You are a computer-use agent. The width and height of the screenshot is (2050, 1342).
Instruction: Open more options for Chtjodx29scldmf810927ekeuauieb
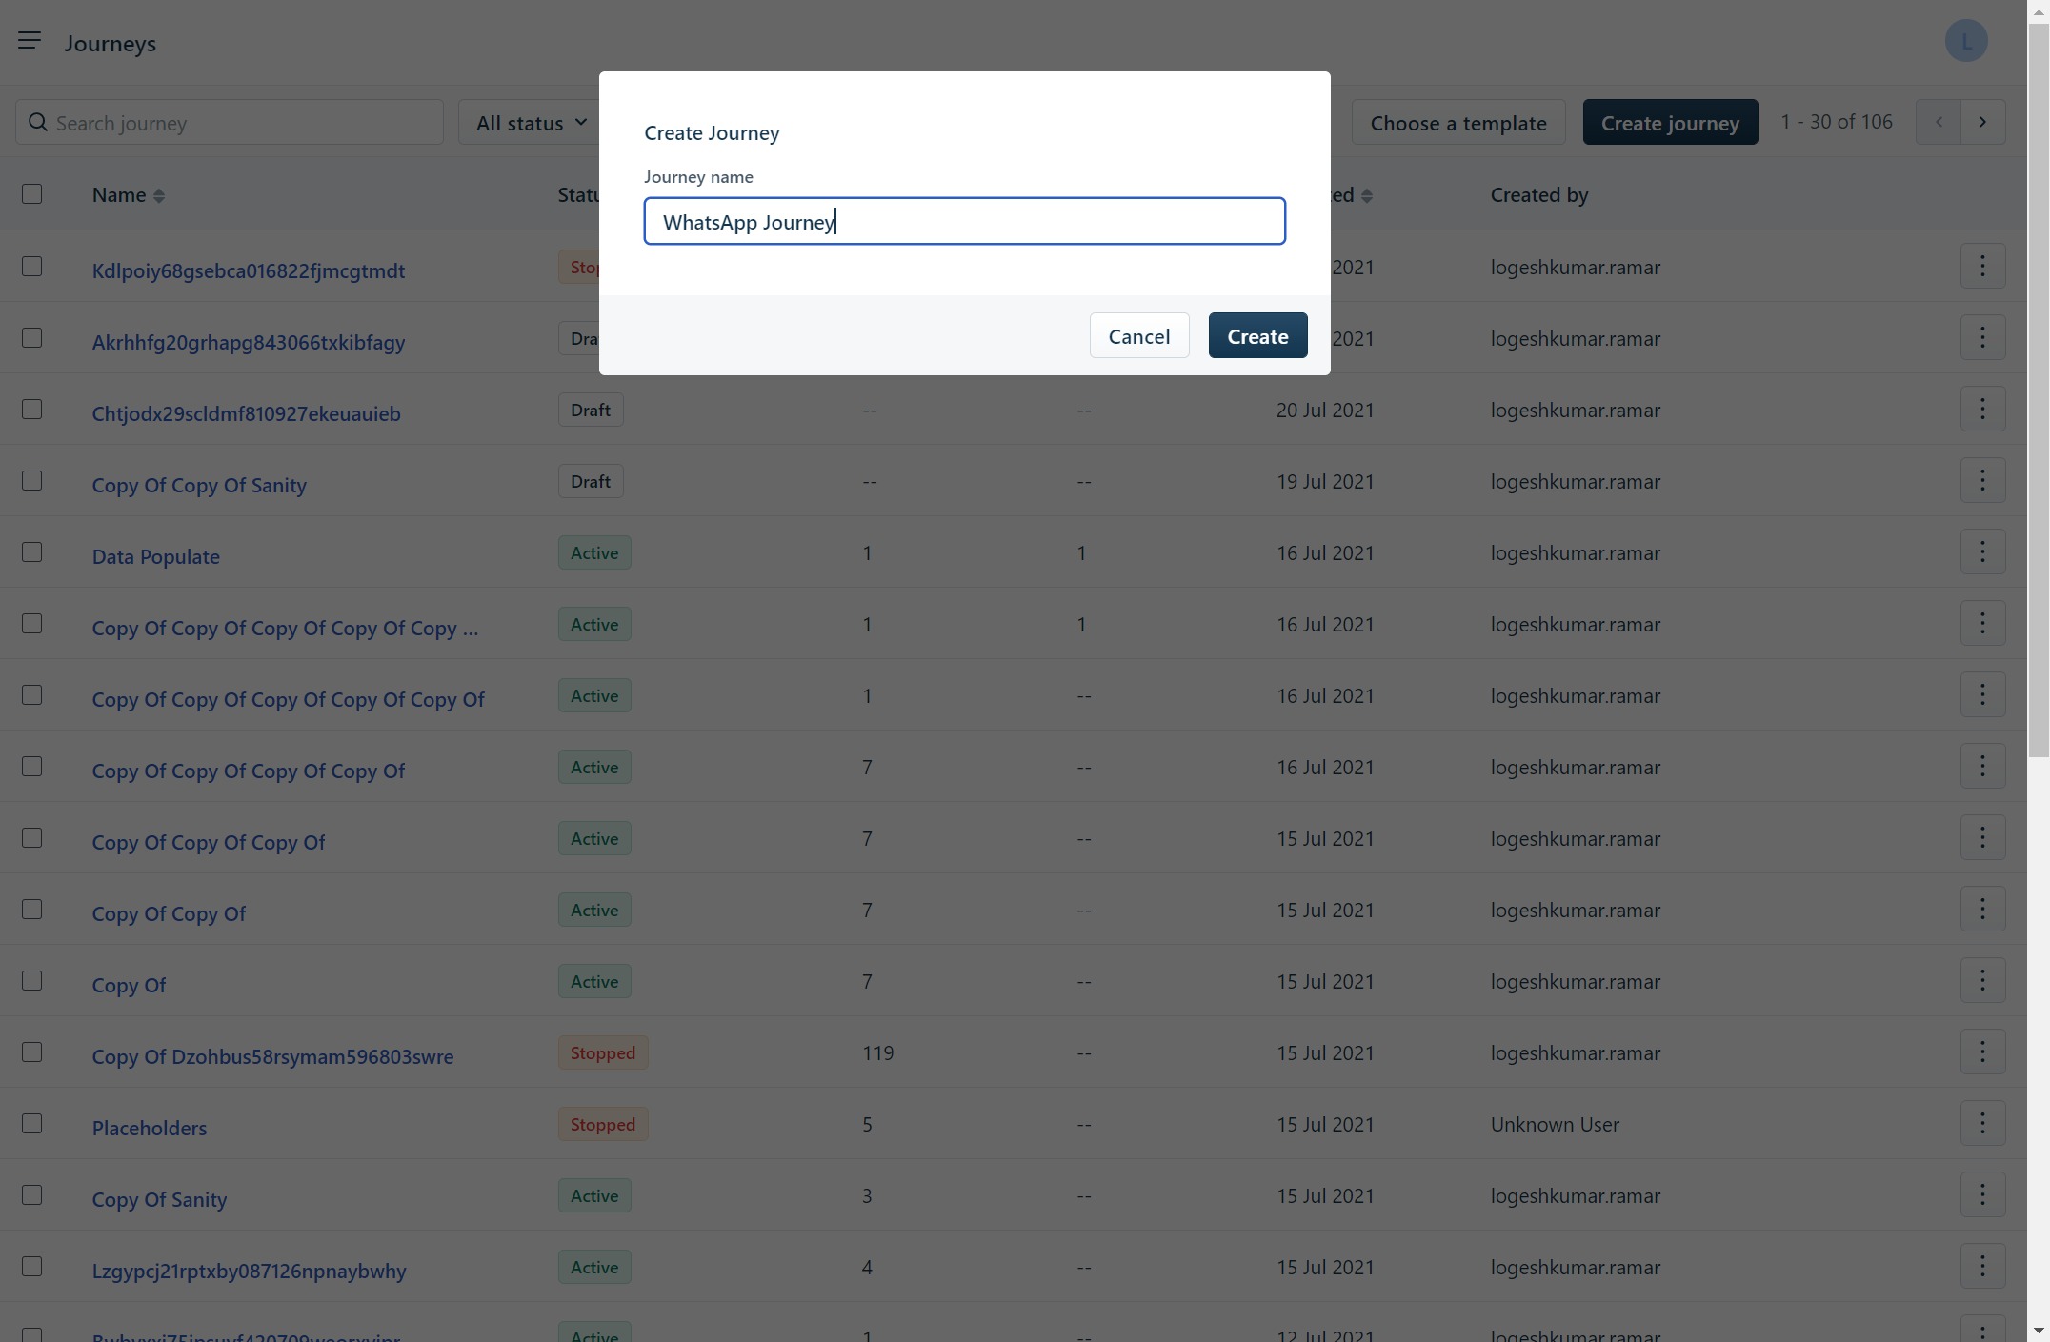click(1983, 409)
